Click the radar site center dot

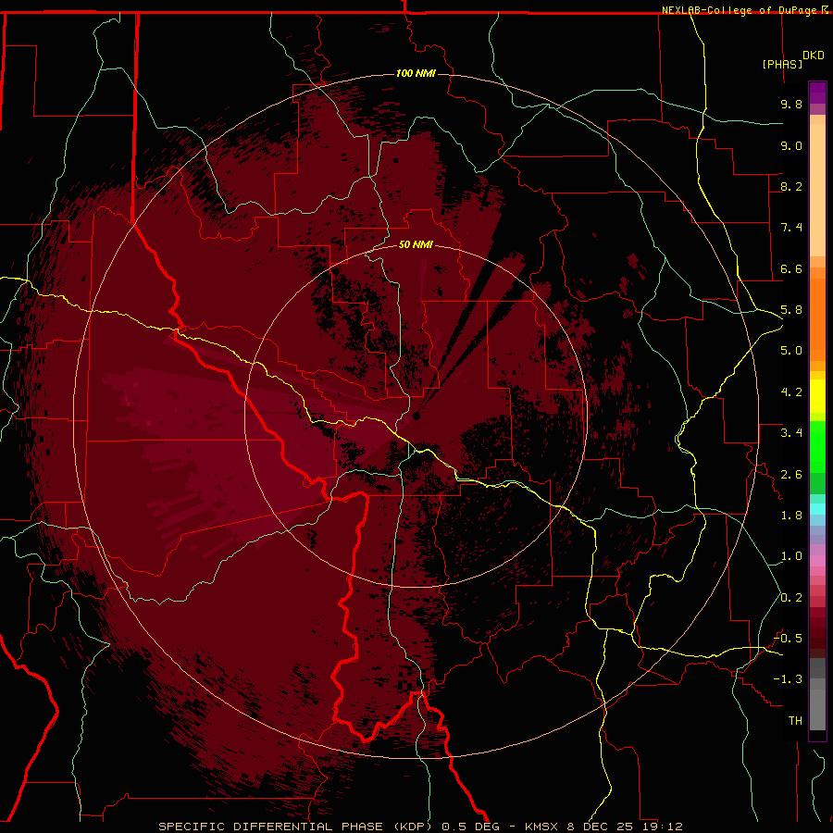416,416
